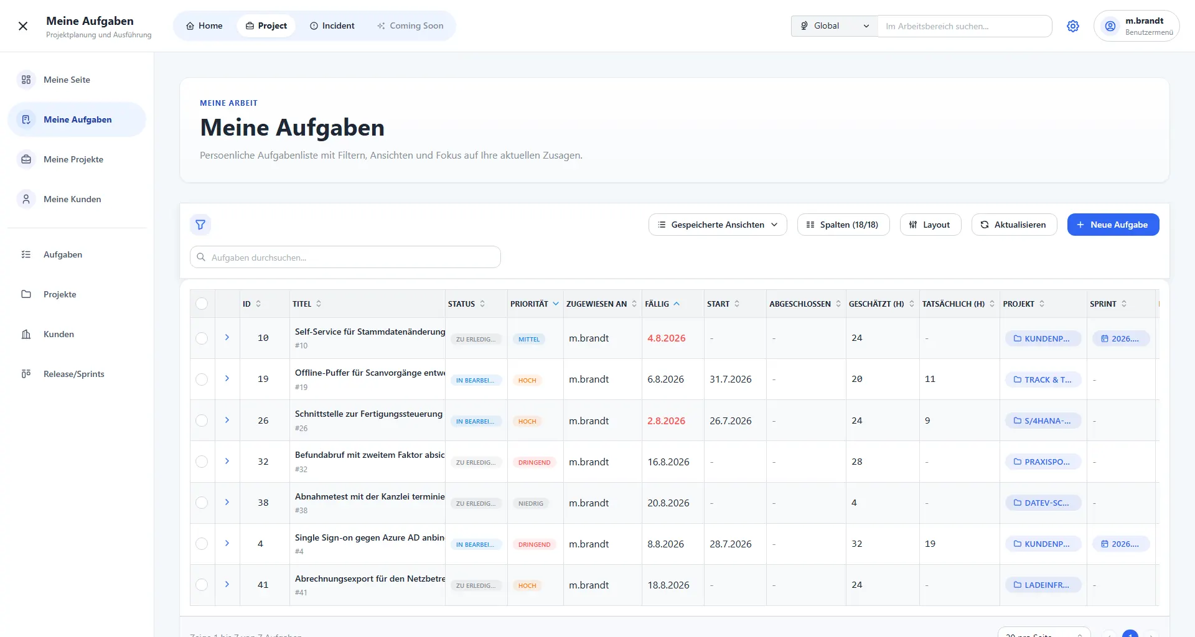Click the DRINGEND badge of task 32

click(x=534, y=462)
